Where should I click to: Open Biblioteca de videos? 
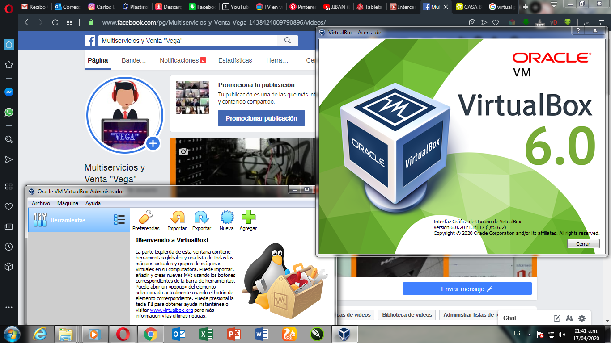point(407,315)
